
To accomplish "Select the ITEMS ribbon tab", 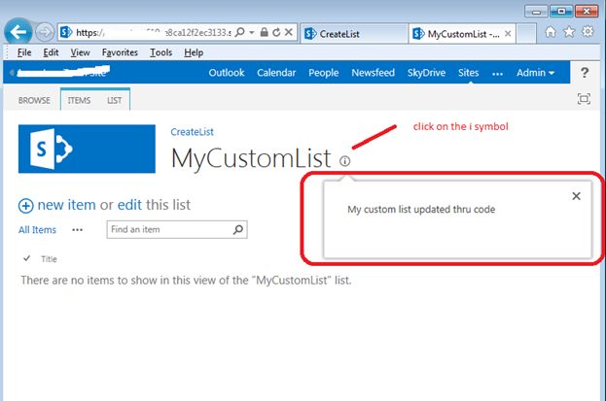I will pos(79,100).
